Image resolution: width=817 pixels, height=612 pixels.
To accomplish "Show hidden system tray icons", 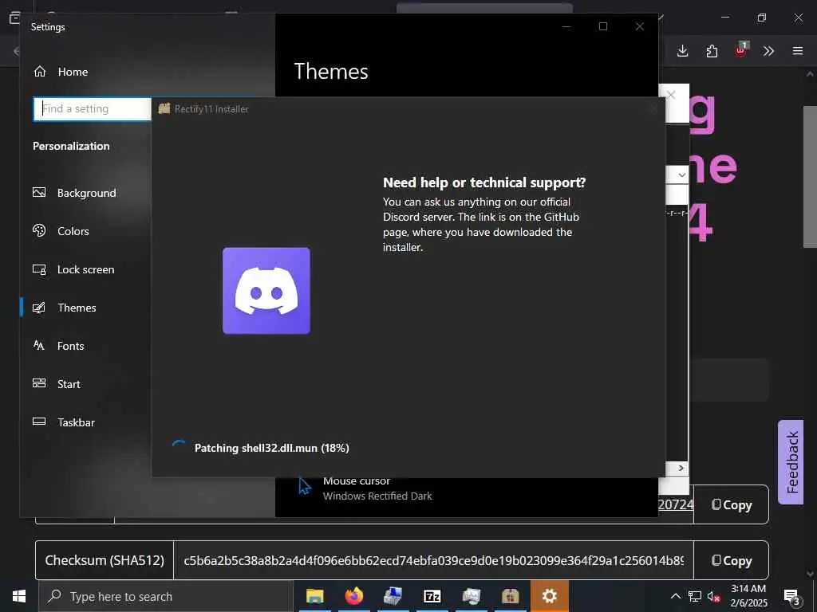I will tap(675, 596).
